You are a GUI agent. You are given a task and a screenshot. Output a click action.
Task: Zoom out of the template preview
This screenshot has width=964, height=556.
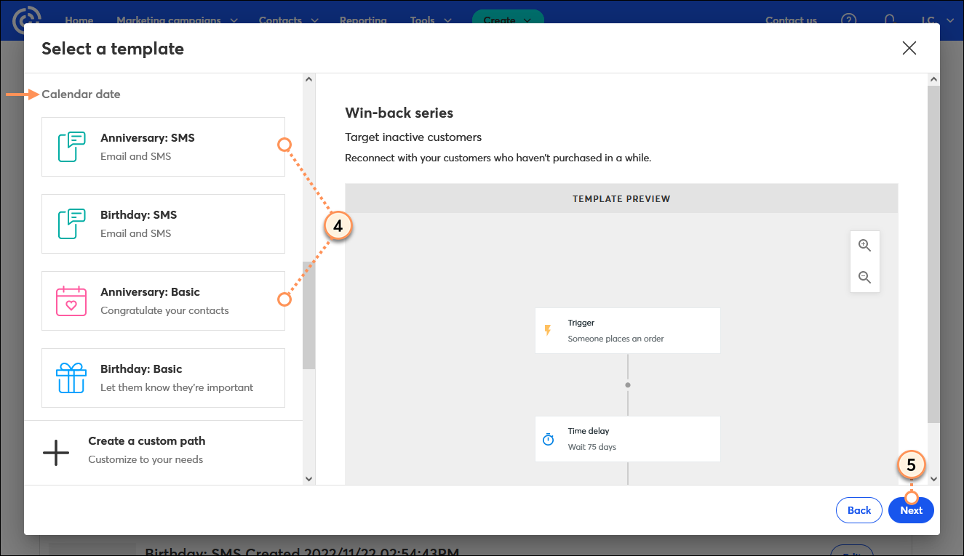pos(865,277)
